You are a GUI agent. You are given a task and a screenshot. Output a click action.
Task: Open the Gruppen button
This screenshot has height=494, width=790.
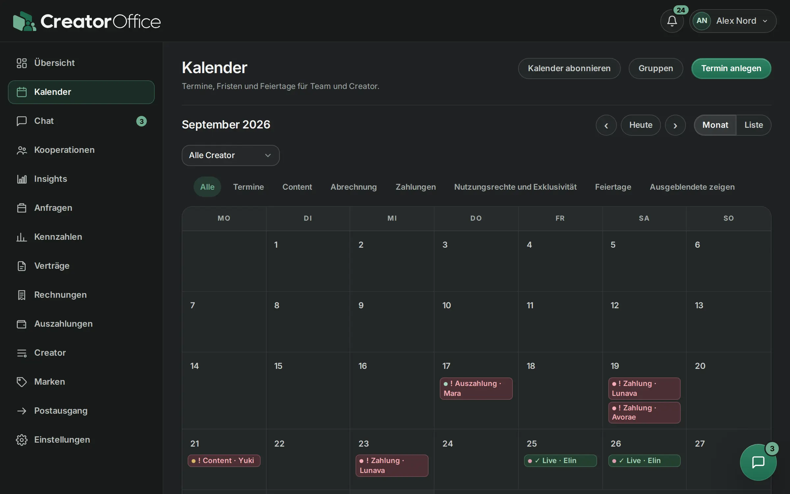656,69
